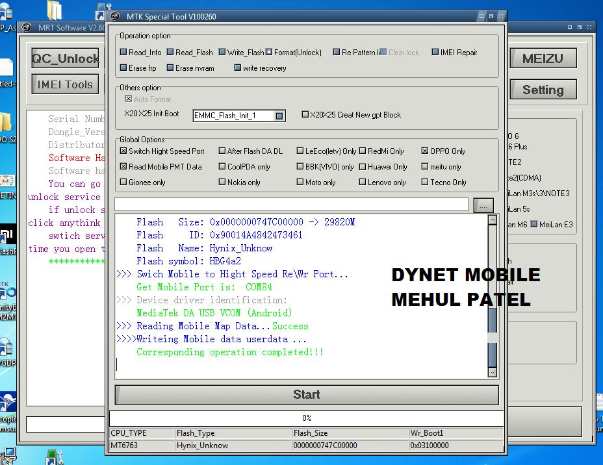
Task: Check the Erase frp option
Action: (123, 68)
